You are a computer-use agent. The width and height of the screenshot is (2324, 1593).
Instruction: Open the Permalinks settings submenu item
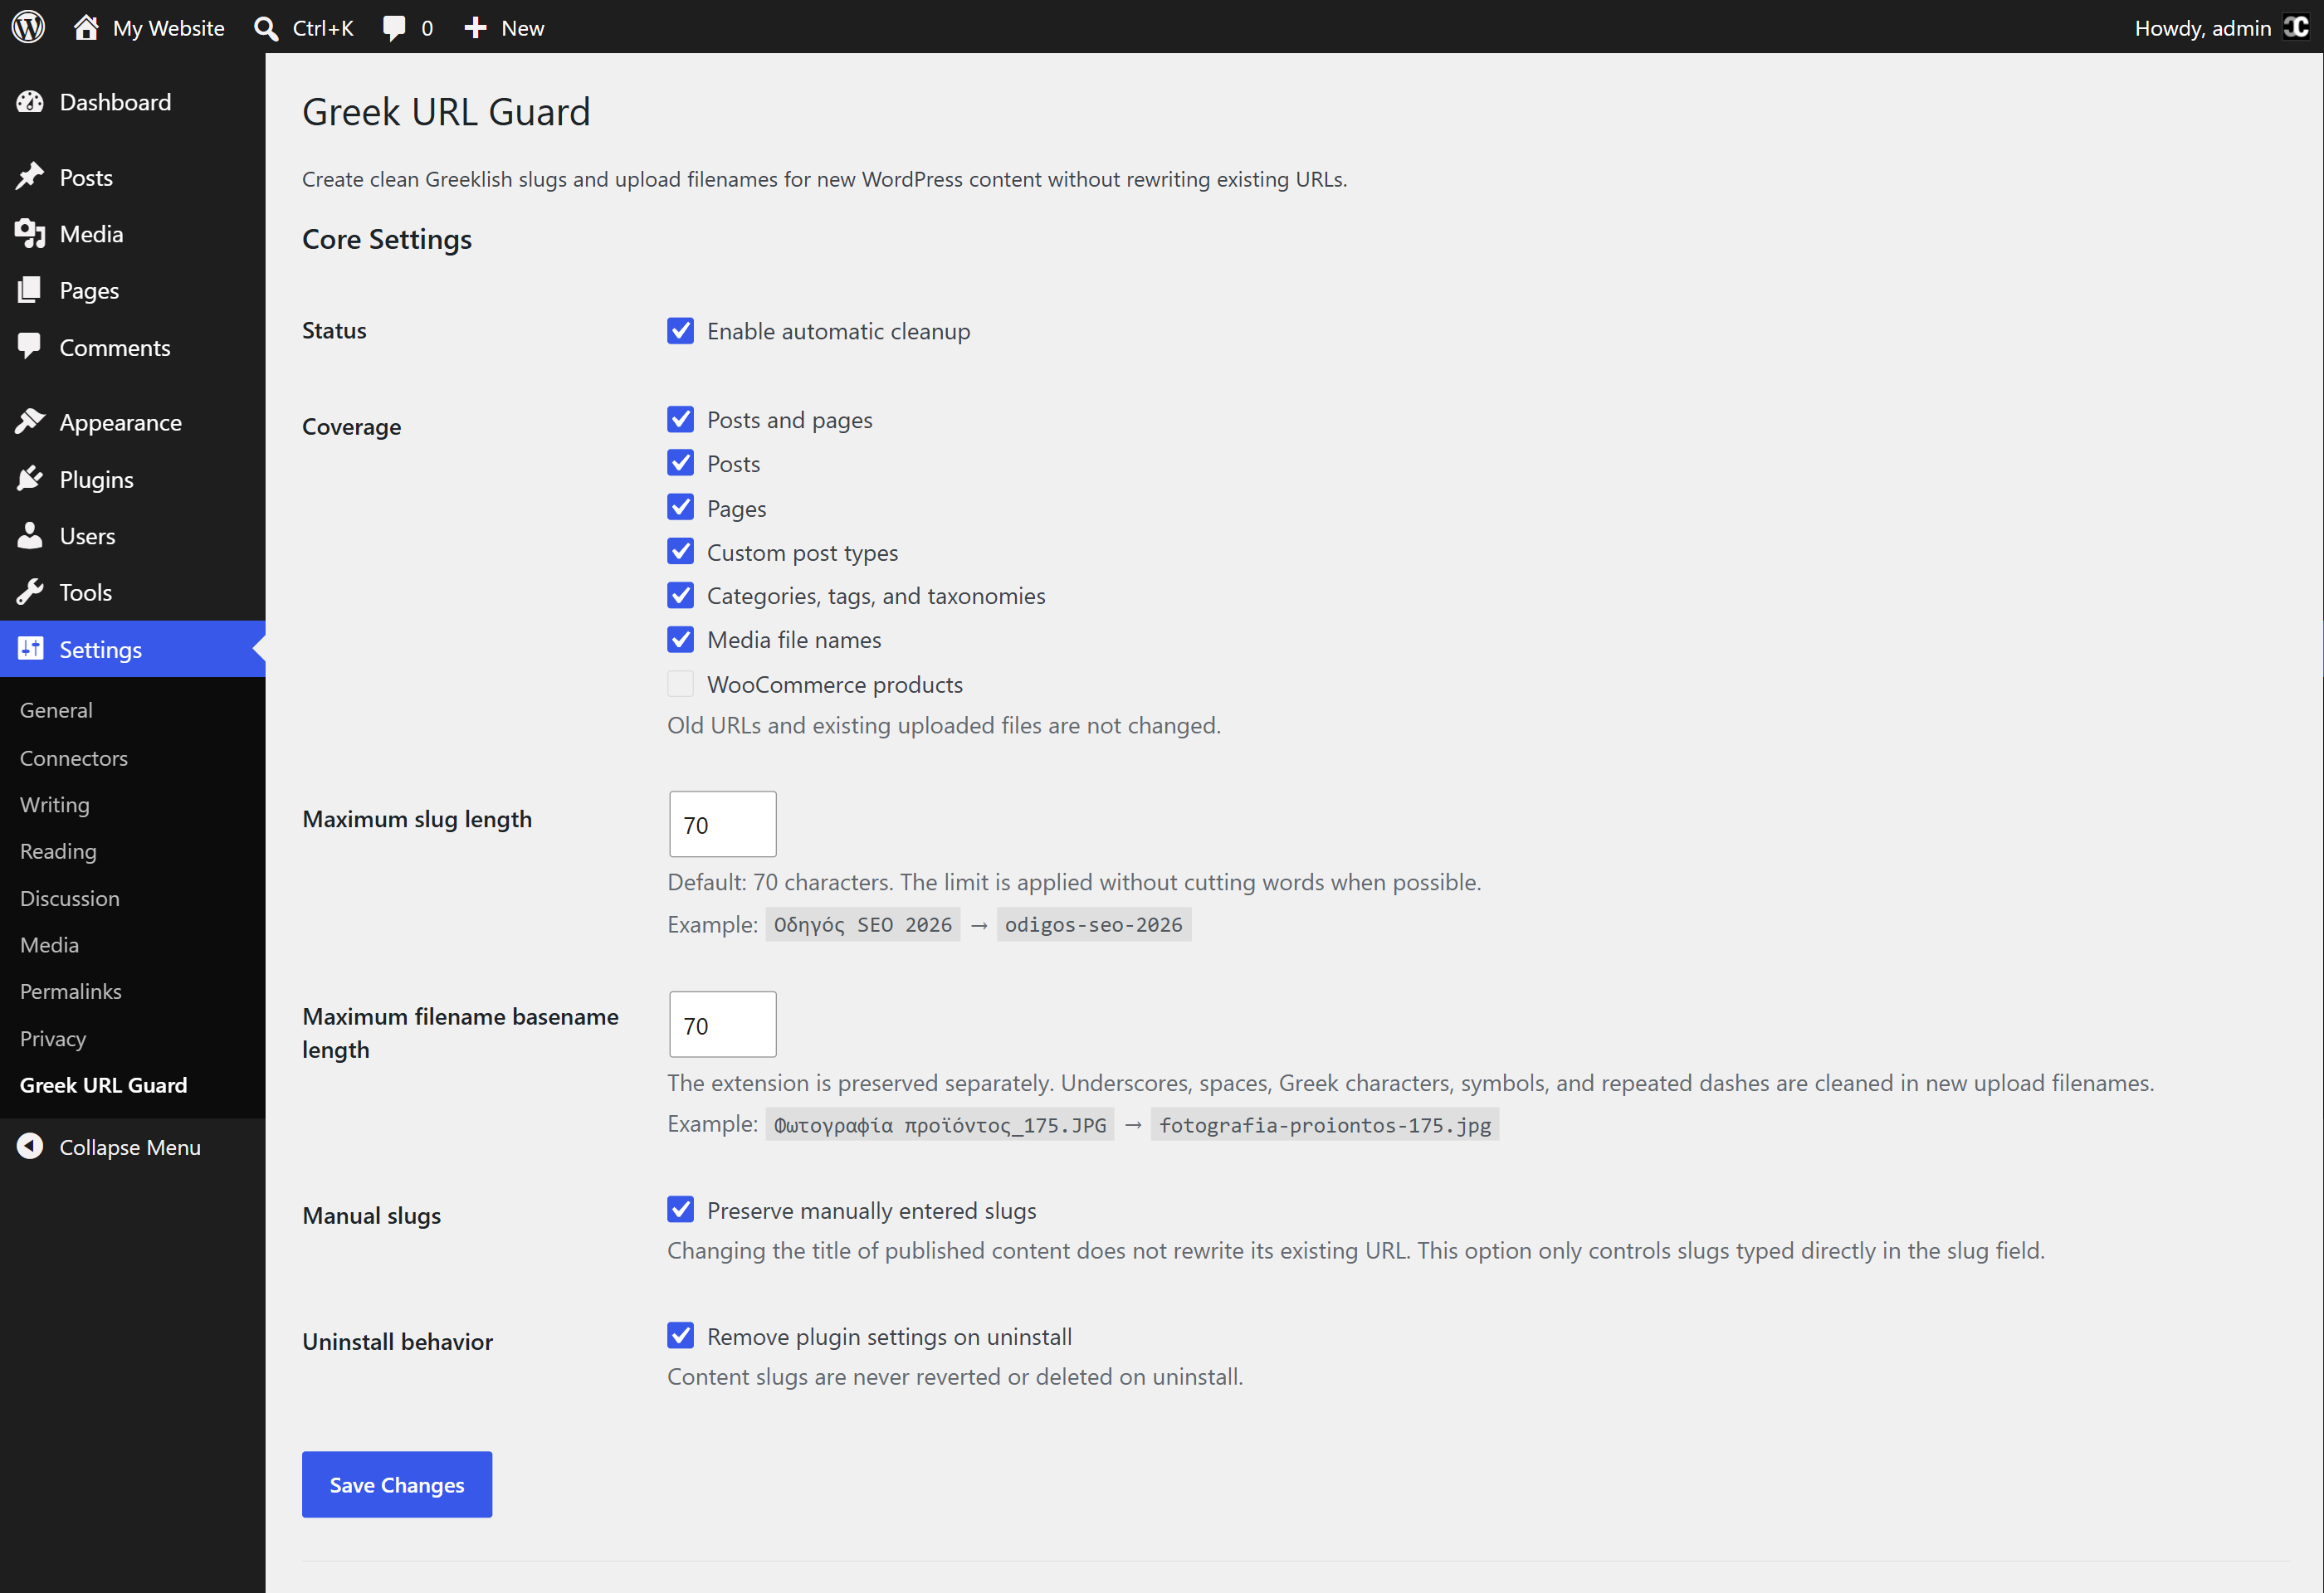point(71,991)
